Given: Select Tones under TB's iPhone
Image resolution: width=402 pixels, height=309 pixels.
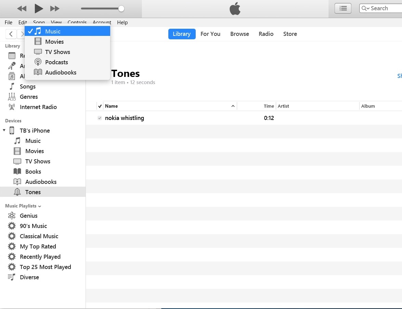Looking at the screenshot, I should tap(42, 192).
